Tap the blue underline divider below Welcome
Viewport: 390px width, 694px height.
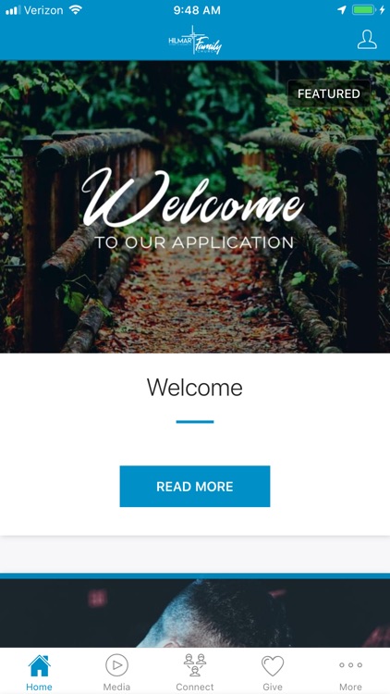195,422
